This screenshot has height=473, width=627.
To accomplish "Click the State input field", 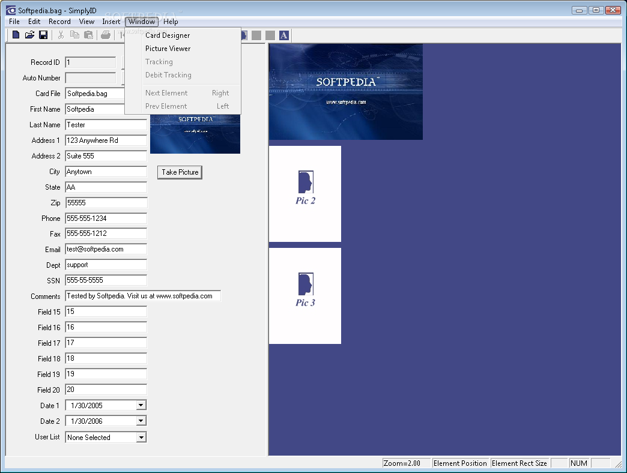I will [106, 187].
